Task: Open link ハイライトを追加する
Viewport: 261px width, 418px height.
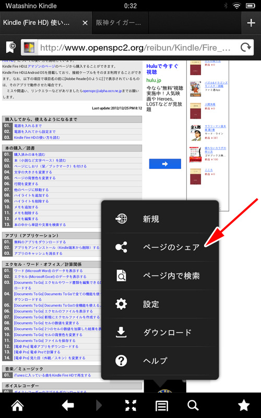Action: (31, 195)
